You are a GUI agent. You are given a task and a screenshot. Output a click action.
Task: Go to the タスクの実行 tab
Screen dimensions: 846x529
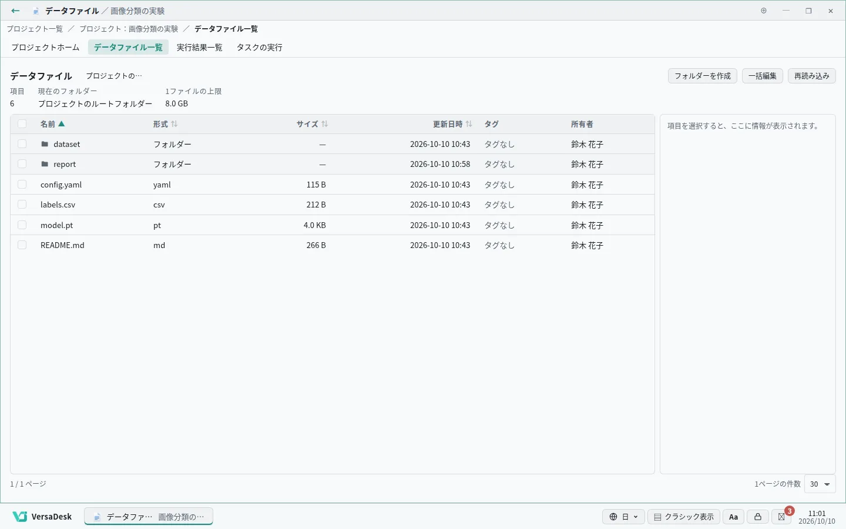pos(260,47)
